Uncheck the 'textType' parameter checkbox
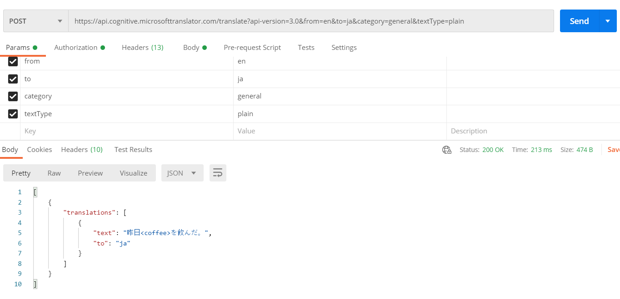This screenshot has width=620, height=299. (x=13, y=114)
